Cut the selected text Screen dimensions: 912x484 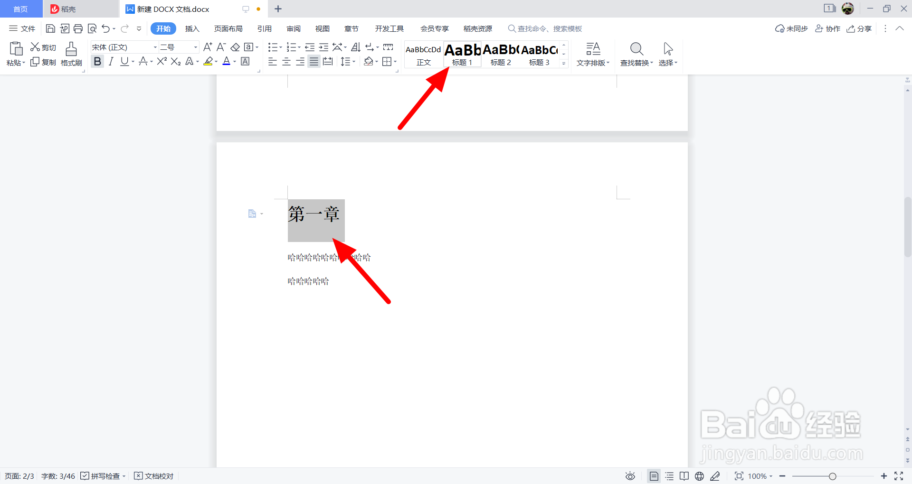[43, 47]
